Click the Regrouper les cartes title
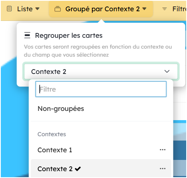This screenshot has height=178, width=187. pos(69,35)
